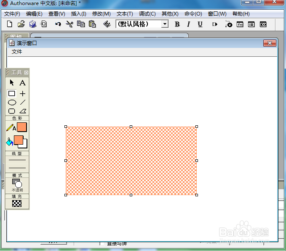This screenshot has height=251, width=286.
Task: Open the Control Panel toolbar icon
Action: pyautogui.click(x=229, y=24)
